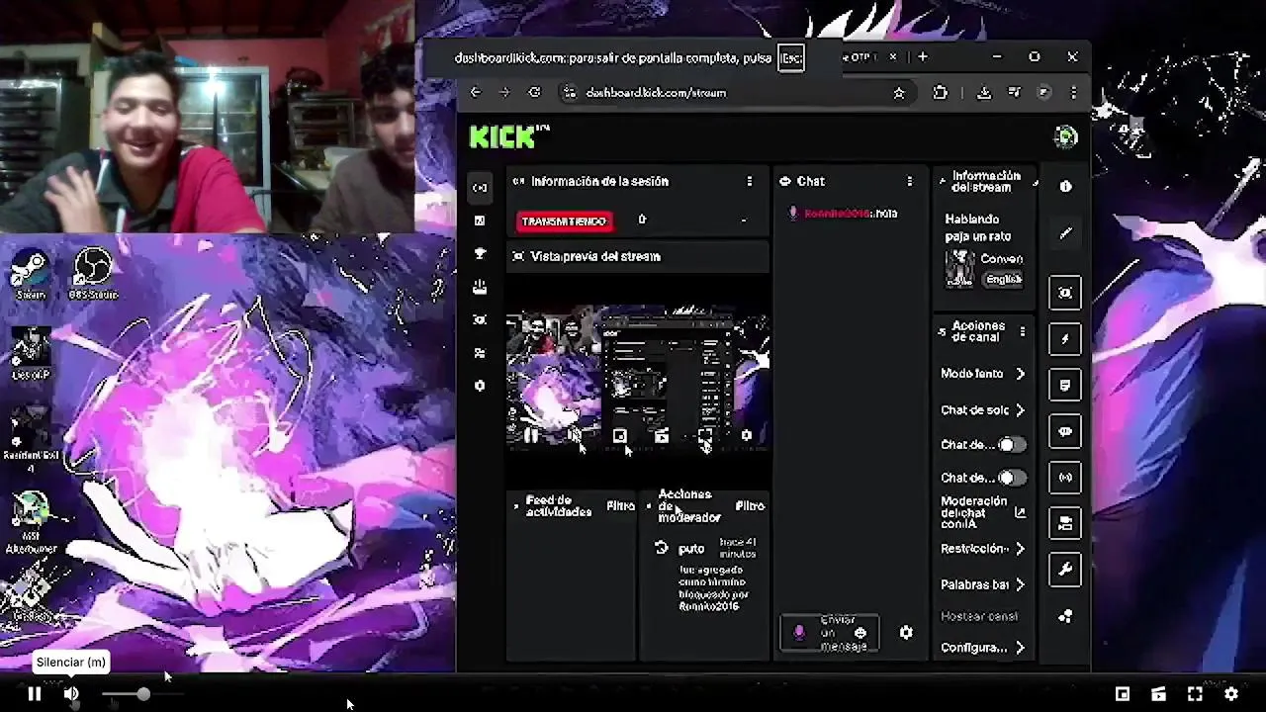Screen dimensions: 1266x712
Task: Toggle the first 'Chat de...' switch
Action: 1010,445
